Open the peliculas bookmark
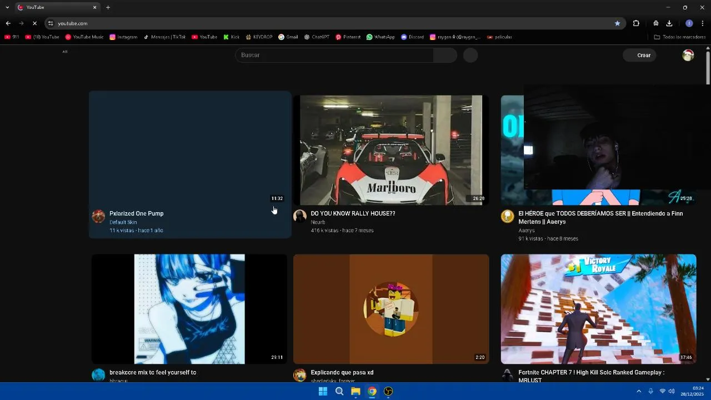 click(499, 37)
